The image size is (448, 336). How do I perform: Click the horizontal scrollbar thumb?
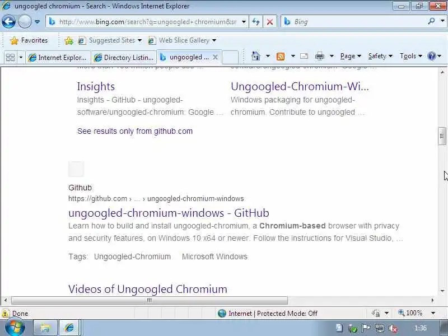click(x=150, y=300)
